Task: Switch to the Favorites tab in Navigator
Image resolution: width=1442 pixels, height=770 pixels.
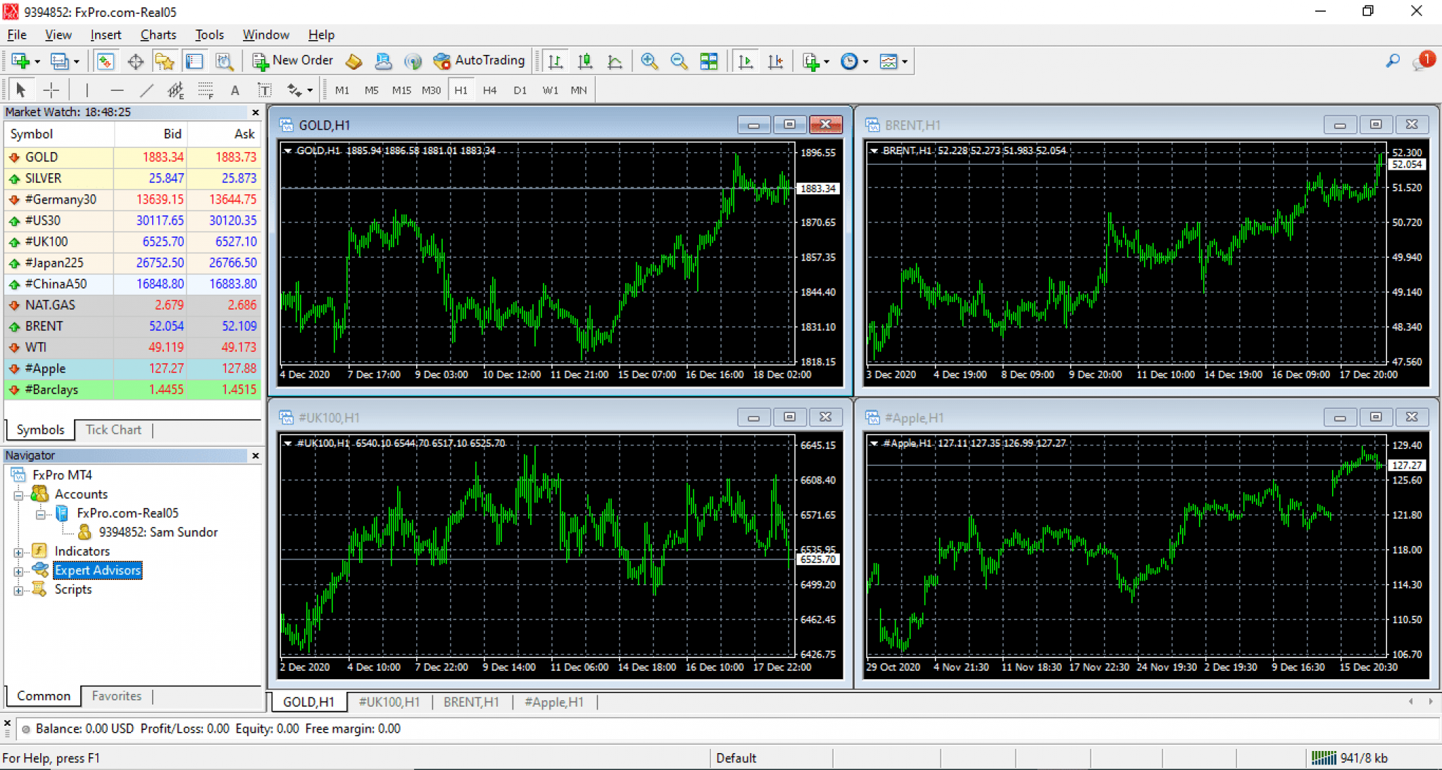Action: (116, 695)
